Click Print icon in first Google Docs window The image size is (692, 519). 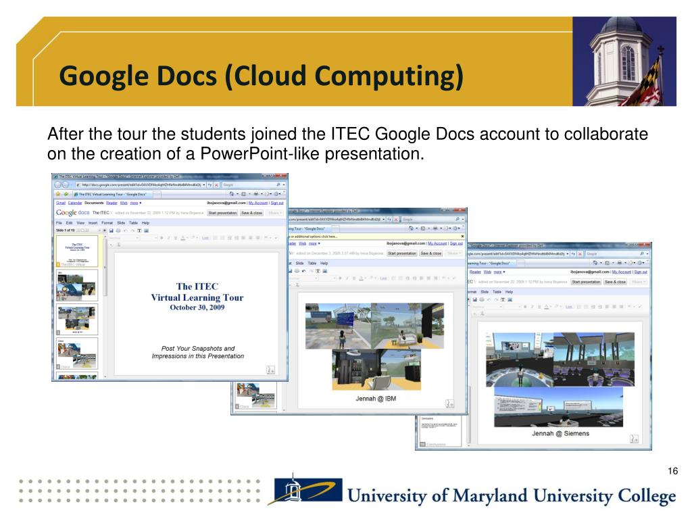click(118, 230)
